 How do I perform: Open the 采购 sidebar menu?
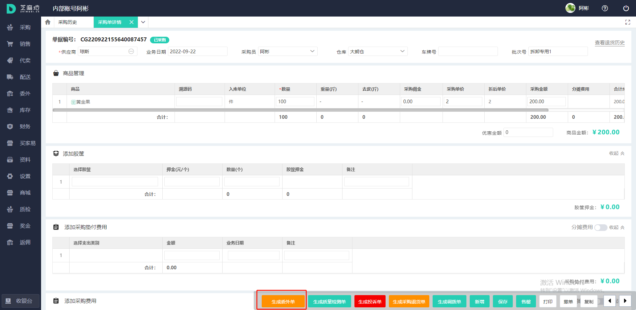click(21, 27)
